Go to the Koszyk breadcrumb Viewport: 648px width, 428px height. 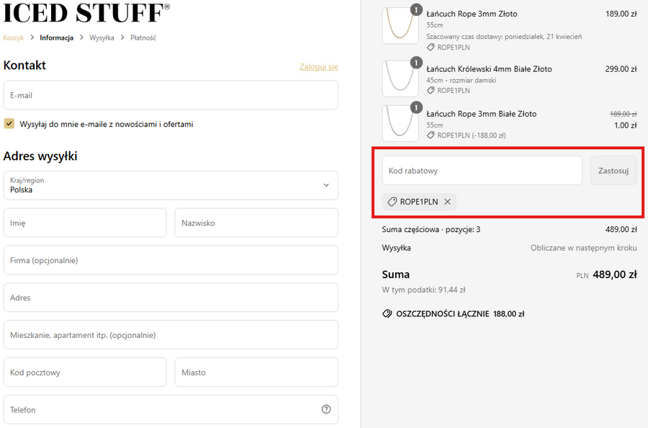tap(14, 37)
